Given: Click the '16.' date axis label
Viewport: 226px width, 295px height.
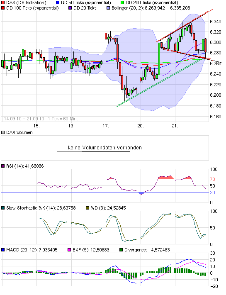Looking at the screenshot, I should click(x=71, y=126).
